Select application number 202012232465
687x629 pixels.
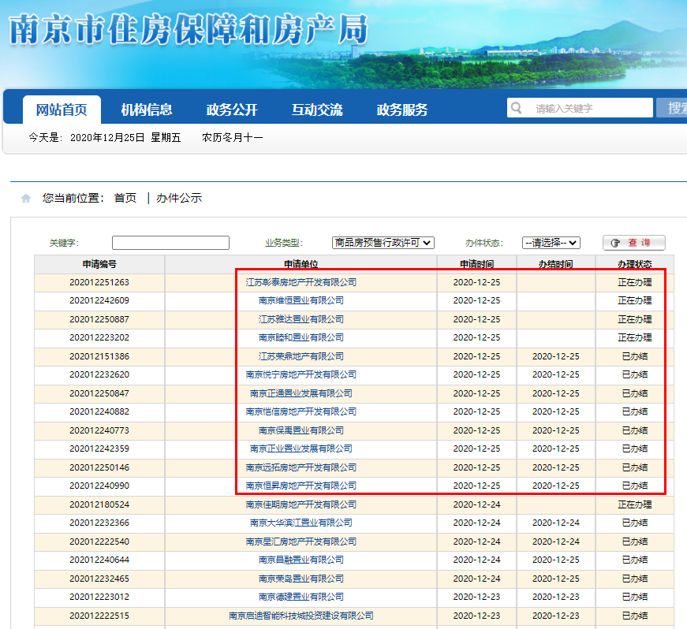pyautogui.click(x=99, y=579)
